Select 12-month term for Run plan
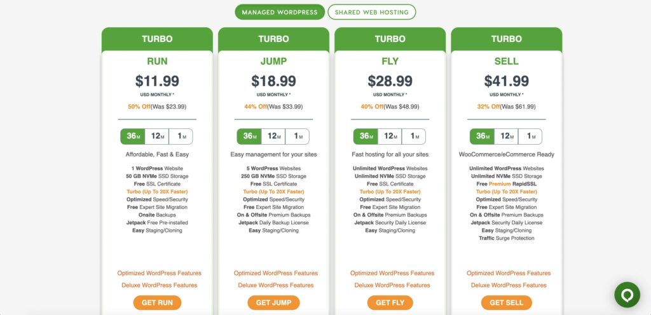Image resolution: width=651 pixels, height=315 pixels. 157,137
